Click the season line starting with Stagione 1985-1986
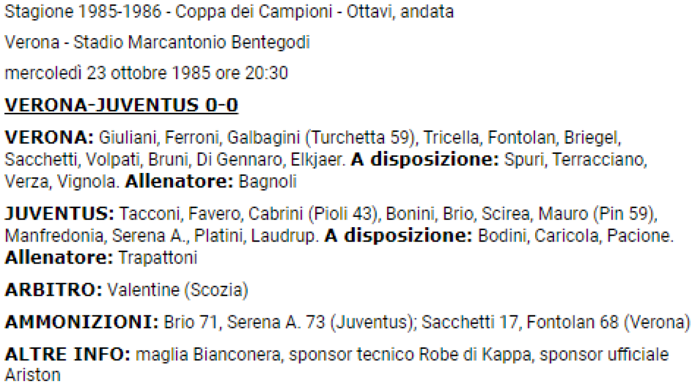 click(228, 12)
